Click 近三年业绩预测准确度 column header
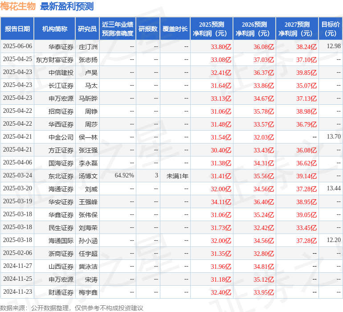Screen dimensions: 343x312 118,29
